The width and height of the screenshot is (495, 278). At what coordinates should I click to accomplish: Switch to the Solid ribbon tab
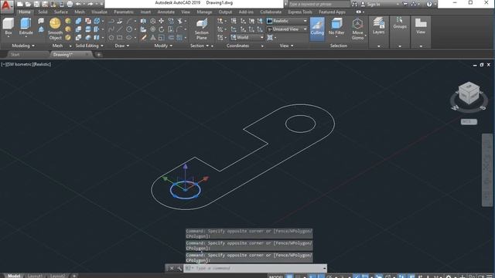tap(43, 12)
